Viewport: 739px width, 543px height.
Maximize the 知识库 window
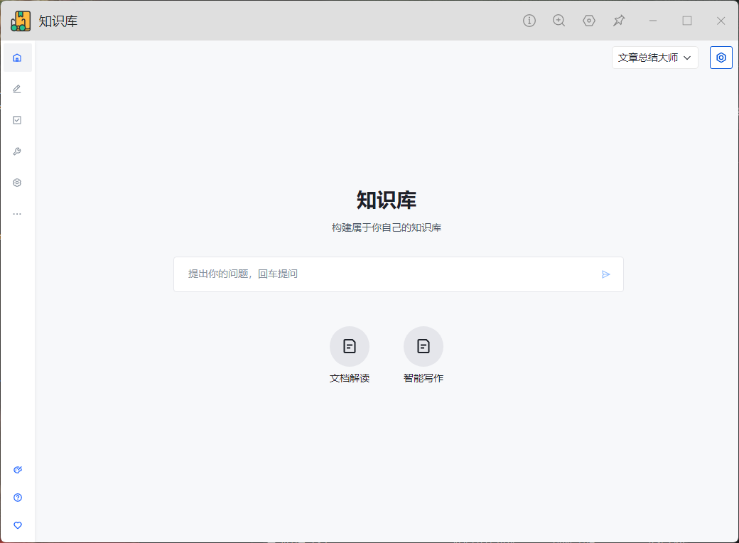(x=687, y=21)
